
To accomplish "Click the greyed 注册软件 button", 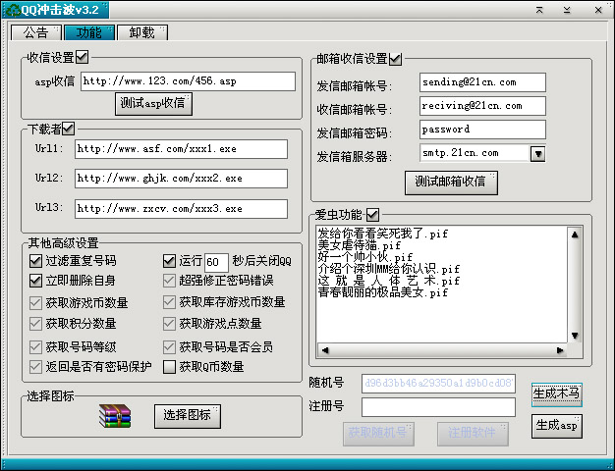I will click(x=473, y=434).
